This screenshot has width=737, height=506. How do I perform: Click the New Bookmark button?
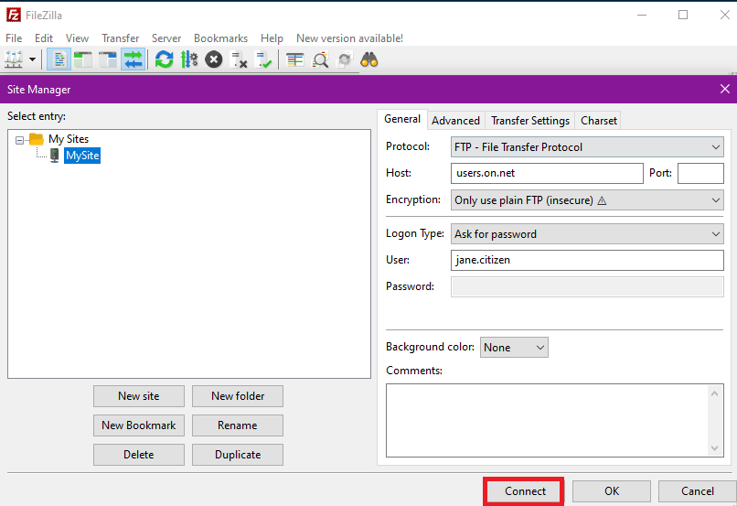(x=139, y=425)
